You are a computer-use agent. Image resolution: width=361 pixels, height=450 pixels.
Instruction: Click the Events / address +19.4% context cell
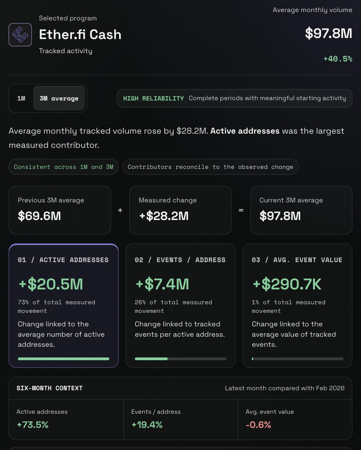tap(181, 419)
